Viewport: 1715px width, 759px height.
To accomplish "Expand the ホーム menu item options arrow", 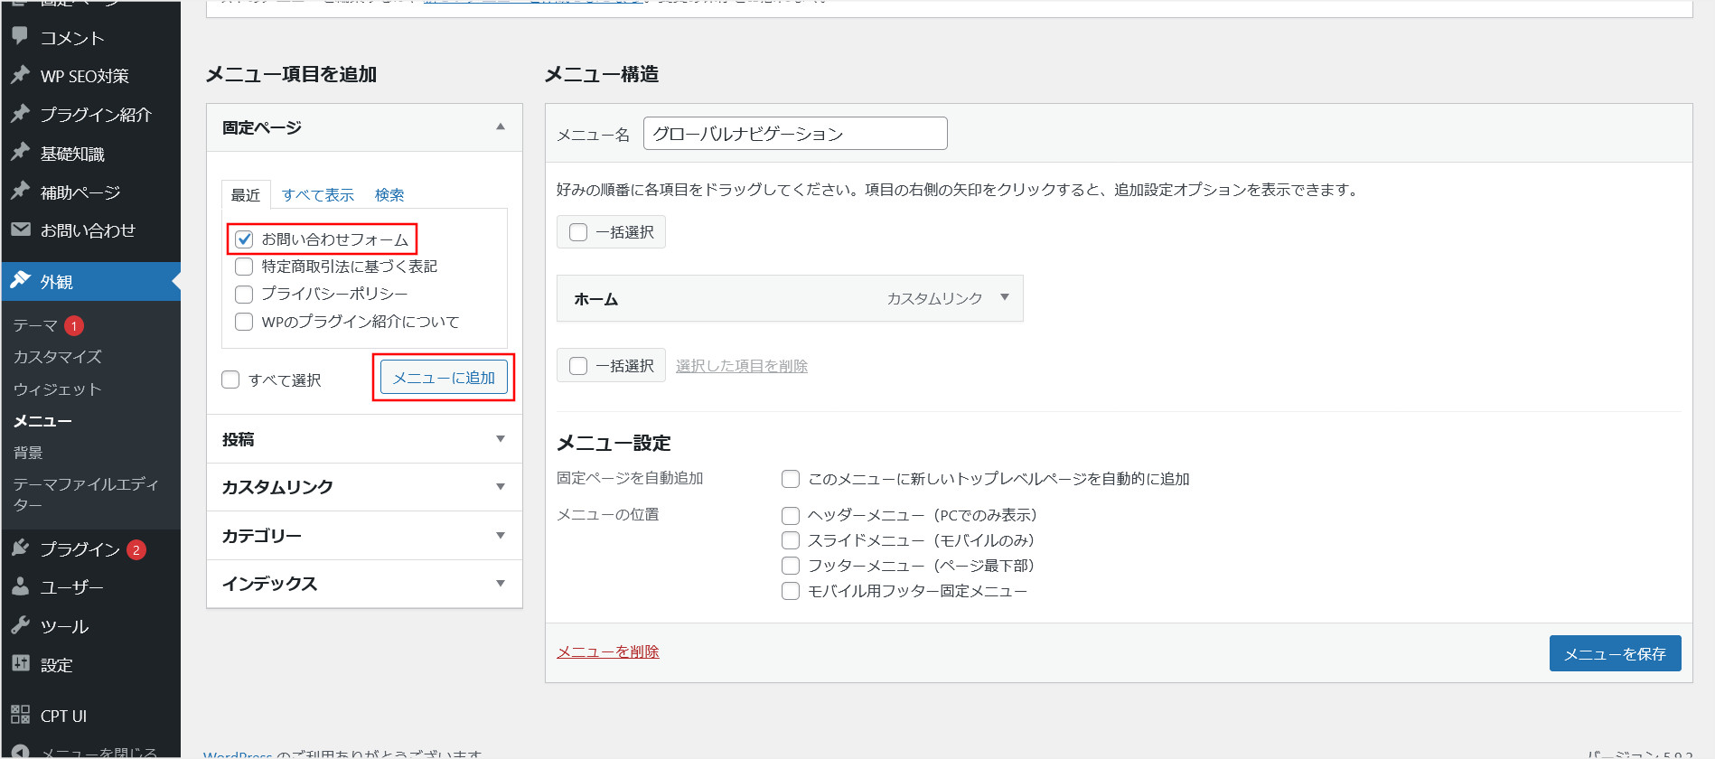I will [x=1004, y=297].
